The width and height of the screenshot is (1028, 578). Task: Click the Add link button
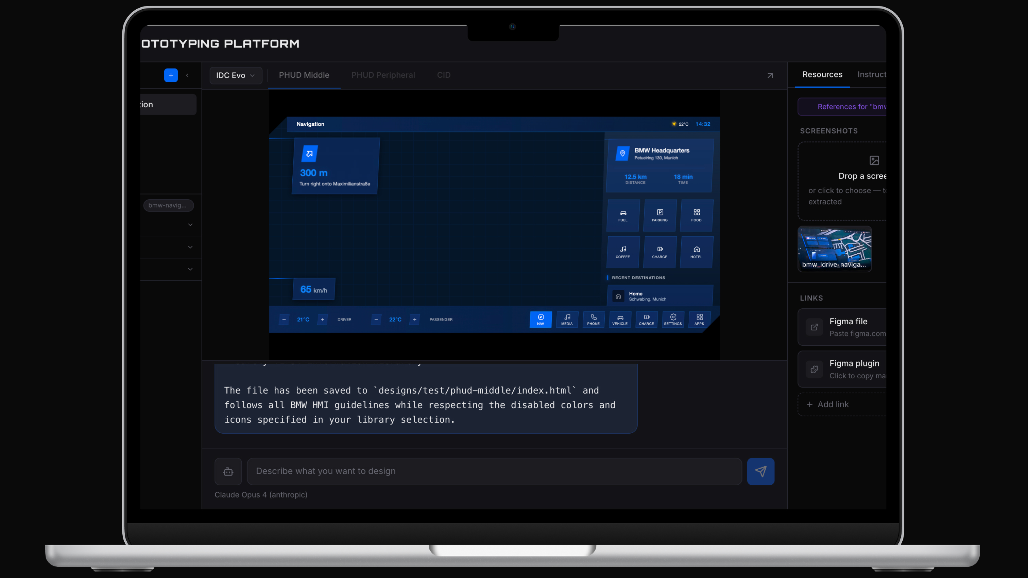[x=842, y=404]
